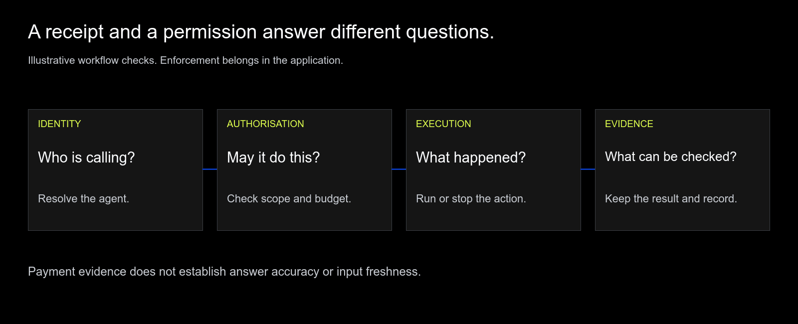Image resolution: width=798 pixels, height=324 pixels.
Task: Click 'Check scope and budget.' text
Action: (289, 198)
